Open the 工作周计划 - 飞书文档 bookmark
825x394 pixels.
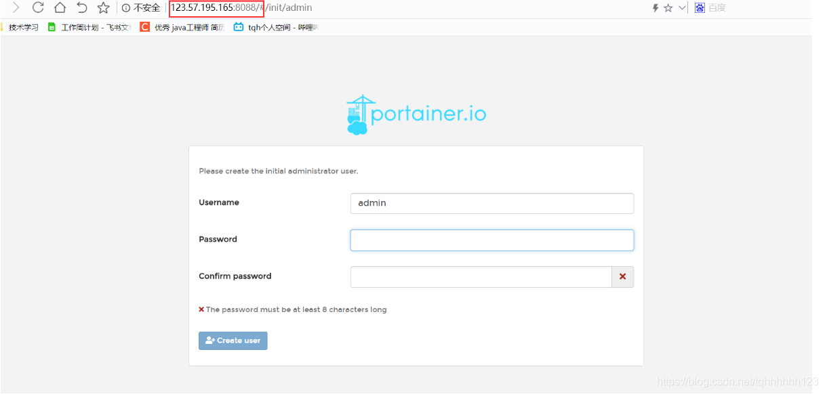click(x=89, y=27)
